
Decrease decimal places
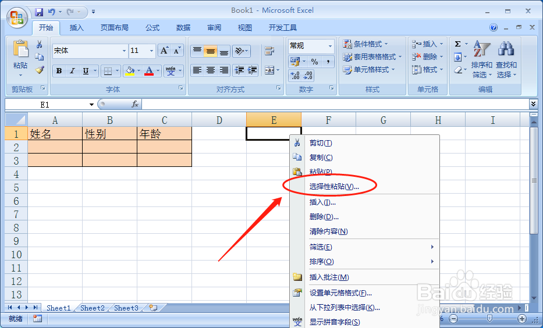308,75
